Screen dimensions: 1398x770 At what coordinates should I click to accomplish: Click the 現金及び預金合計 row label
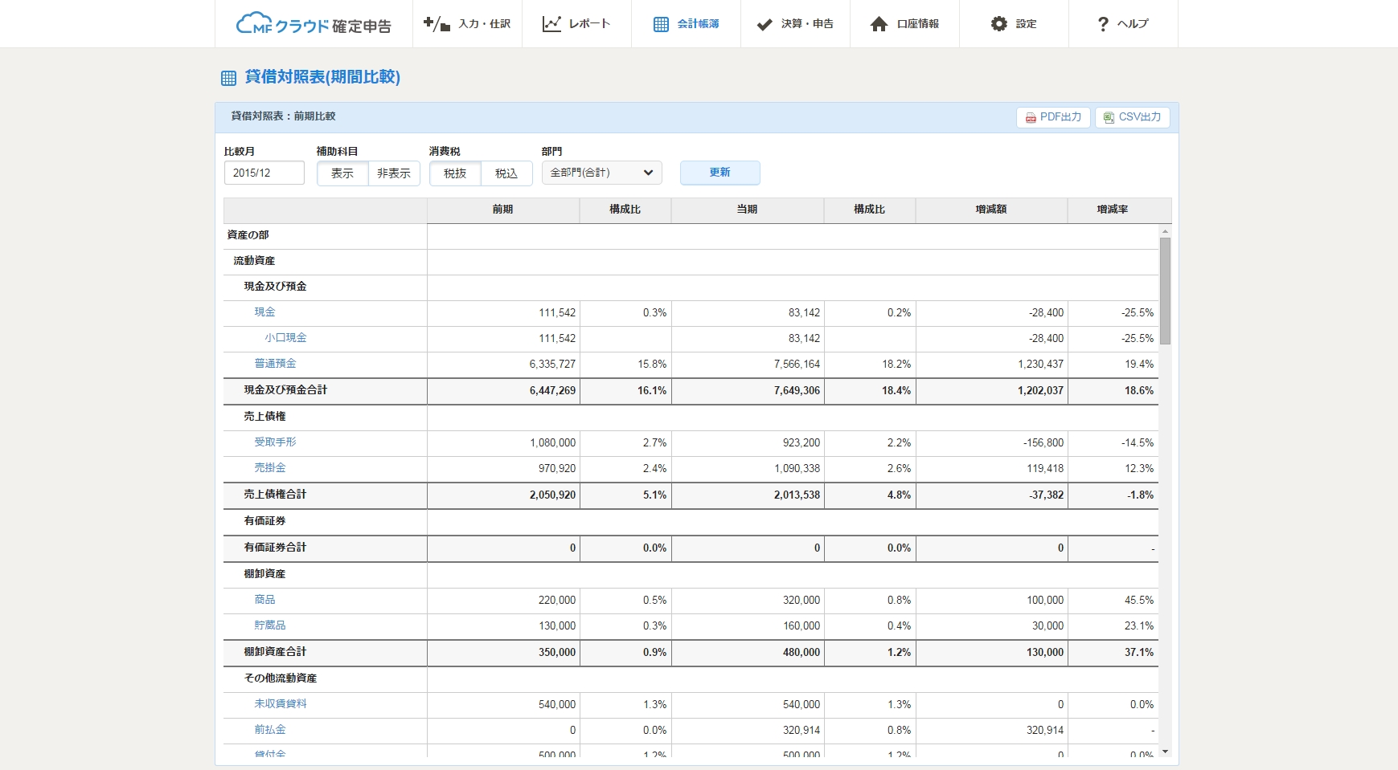285,390
